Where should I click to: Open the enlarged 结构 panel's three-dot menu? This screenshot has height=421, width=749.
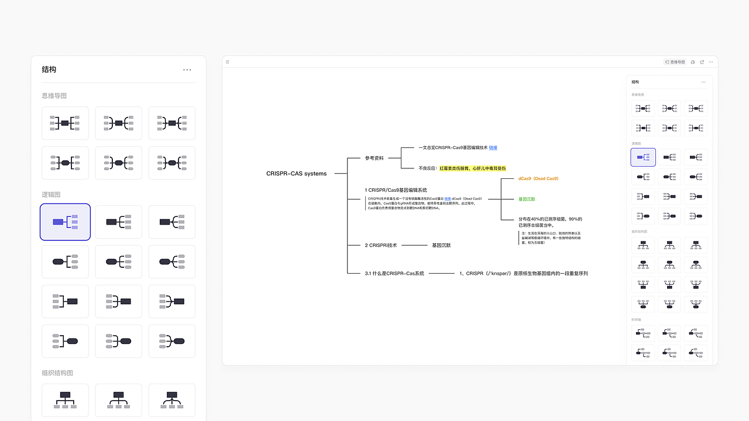(x=187, y=70)
